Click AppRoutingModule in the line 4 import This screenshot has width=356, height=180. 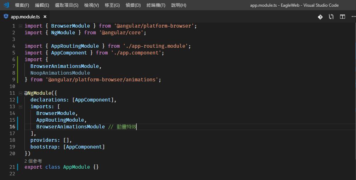click(x=75, y=46)
